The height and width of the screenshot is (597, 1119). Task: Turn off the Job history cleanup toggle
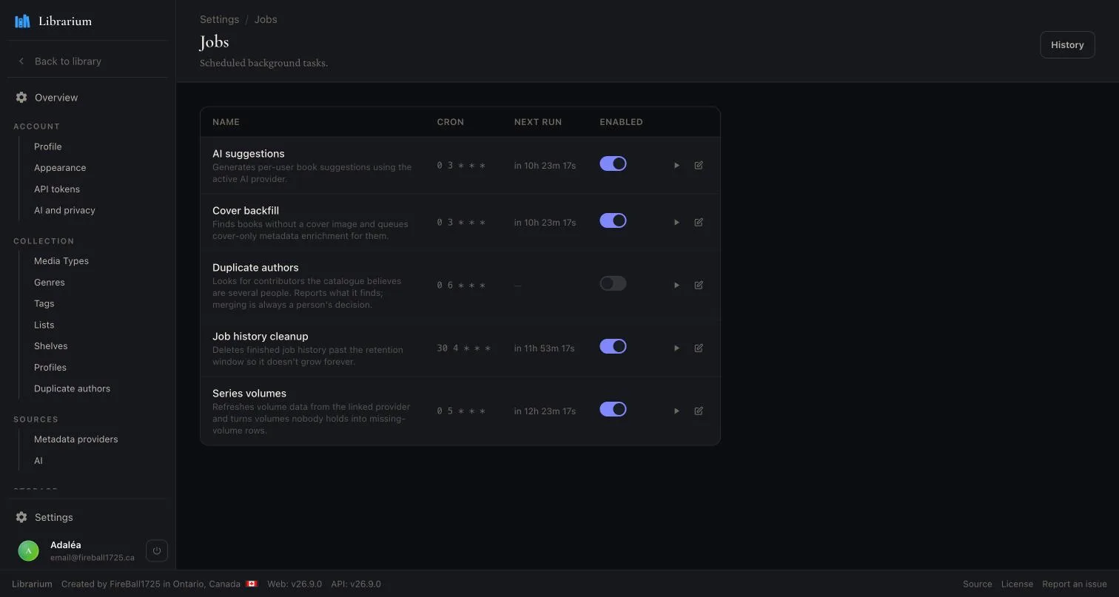(x=613, y=346)
